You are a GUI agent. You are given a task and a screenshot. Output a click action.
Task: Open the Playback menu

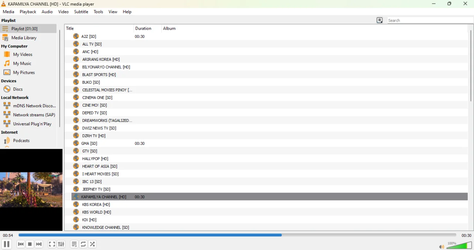point(28,12)
